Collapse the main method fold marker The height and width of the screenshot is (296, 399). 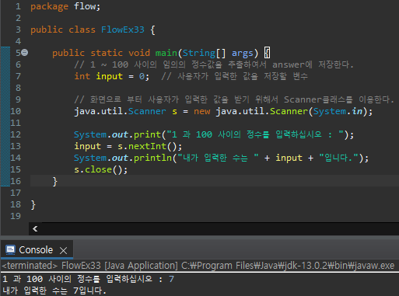pos(25,53)
